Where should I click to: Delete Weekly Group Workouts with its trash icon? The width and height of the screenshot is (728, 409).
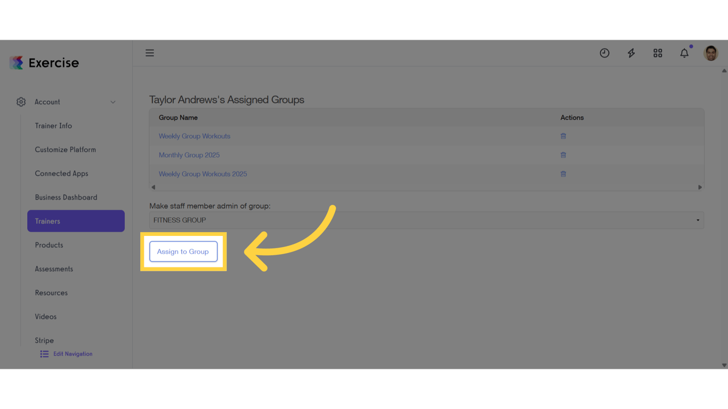[563, 136]
